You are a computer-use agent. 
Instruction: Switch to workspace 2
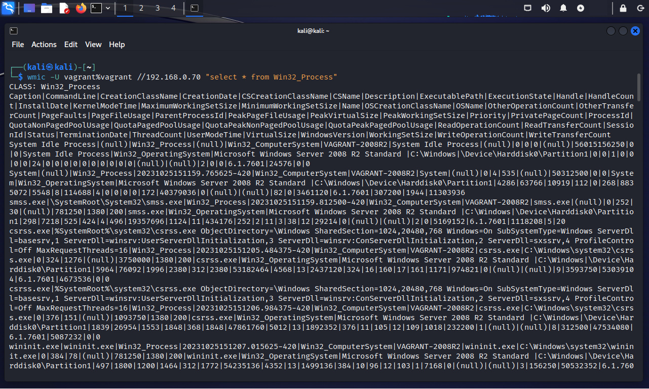(x=141, y=8)
